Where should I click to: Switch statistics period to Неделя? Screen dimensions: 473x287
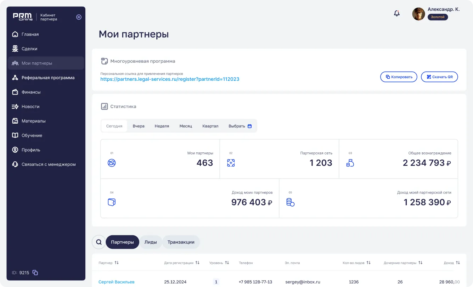pyautogui.click(x=162, y=126)
